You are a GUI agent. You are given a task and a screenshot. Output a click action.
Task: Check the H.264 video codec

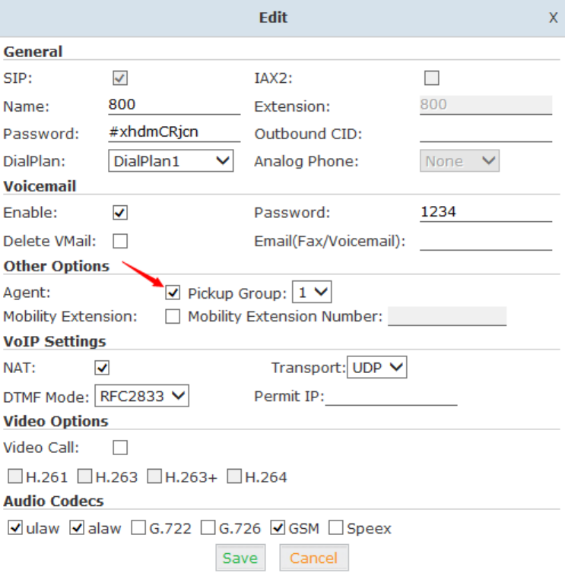click(234, 477)
